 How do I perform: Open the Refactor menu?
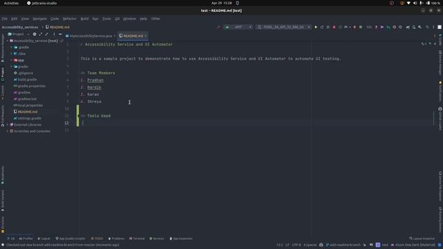pos(69,19)
